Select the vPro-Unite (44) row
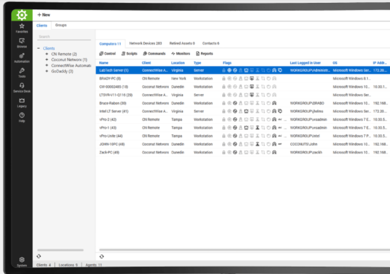Screen dimensions: 390x274 243,136
